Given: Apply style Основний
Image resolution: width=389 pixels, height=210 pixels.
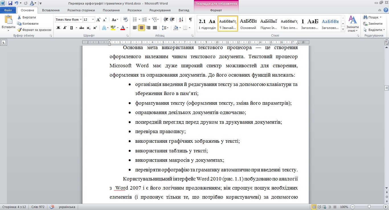Looking at the screenshot, I should click(x=248, y=24).
